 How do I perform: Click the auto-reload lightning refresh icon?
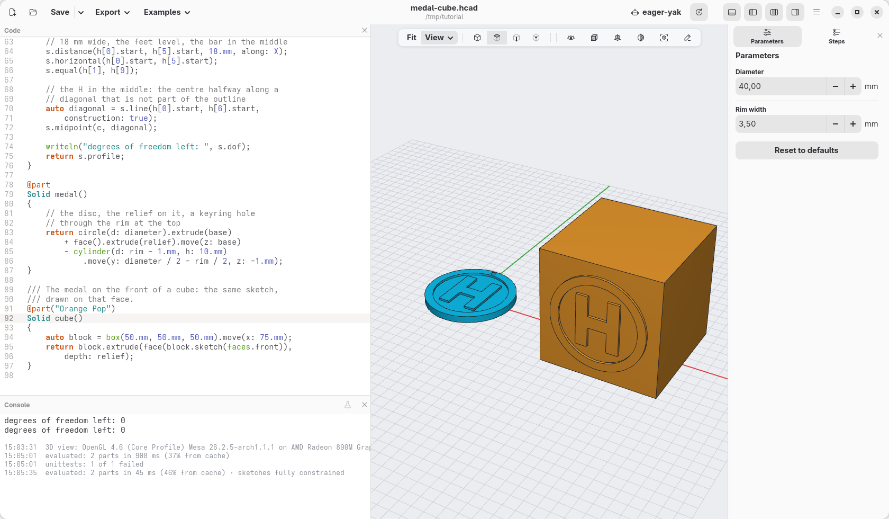[699, 12]
